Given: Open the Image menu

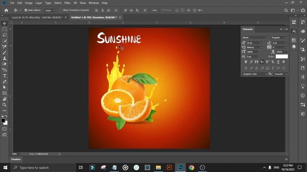Looking at the screenshot, I should (x=29, y=3).
